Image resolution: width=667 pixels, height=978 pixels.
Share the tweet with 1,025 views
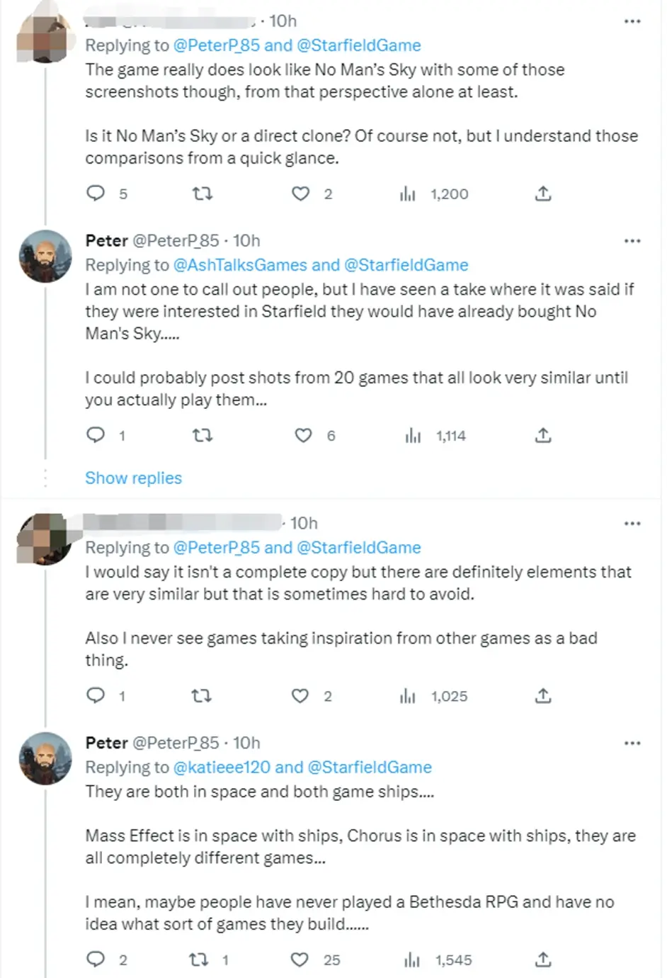(543, 696)
